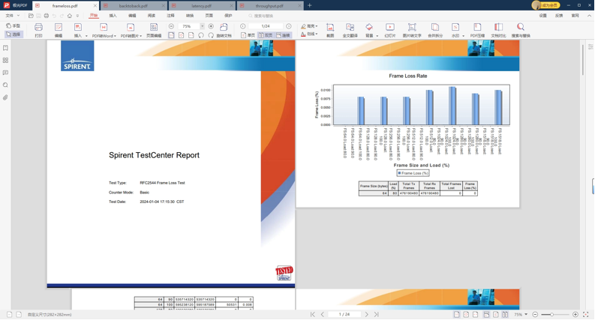Click the quick access print icon
Image resolution: width=595 pixels, height=320 pixels.
click(47, 16)
